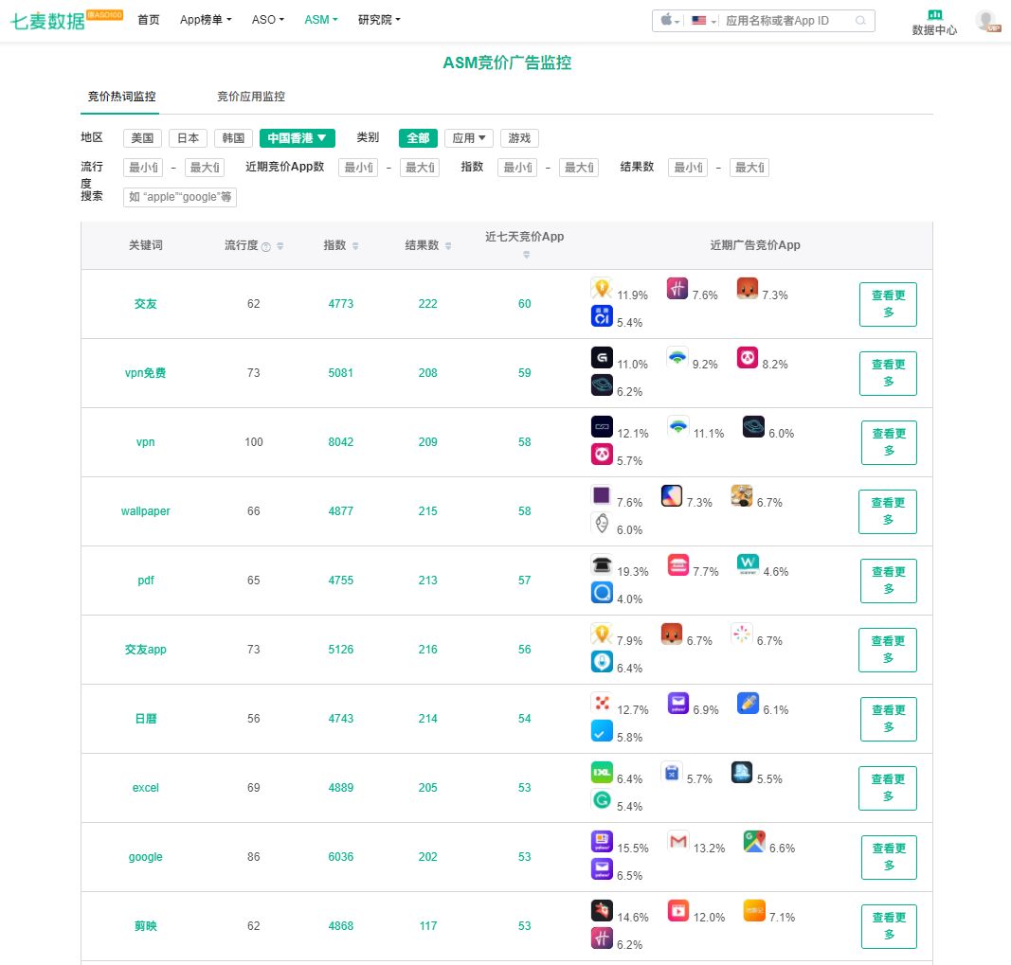This screenshot has height=965, width=1011.
Task: Click 查看更多 for the vpn免费 row
Action: click(x=888, y=373)
